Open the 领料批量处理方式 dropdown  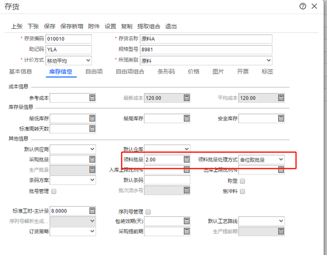262,159
